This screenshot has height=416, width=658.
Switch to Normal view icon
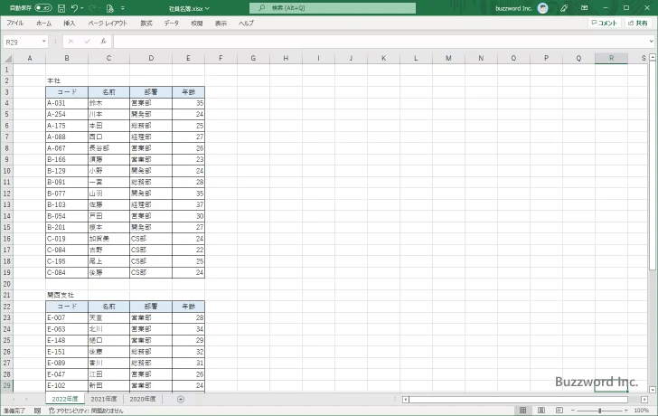point(522,411)
